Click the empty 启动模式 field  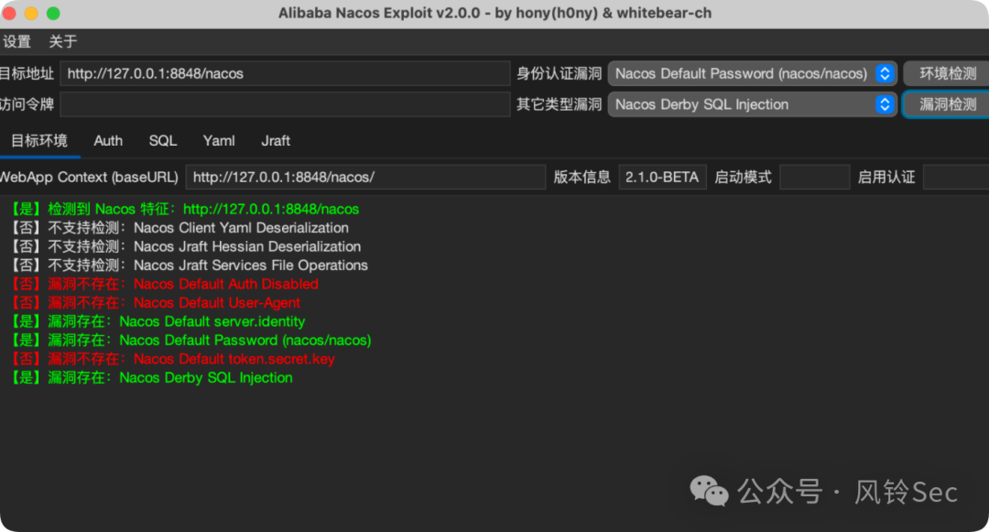point(814,177)
